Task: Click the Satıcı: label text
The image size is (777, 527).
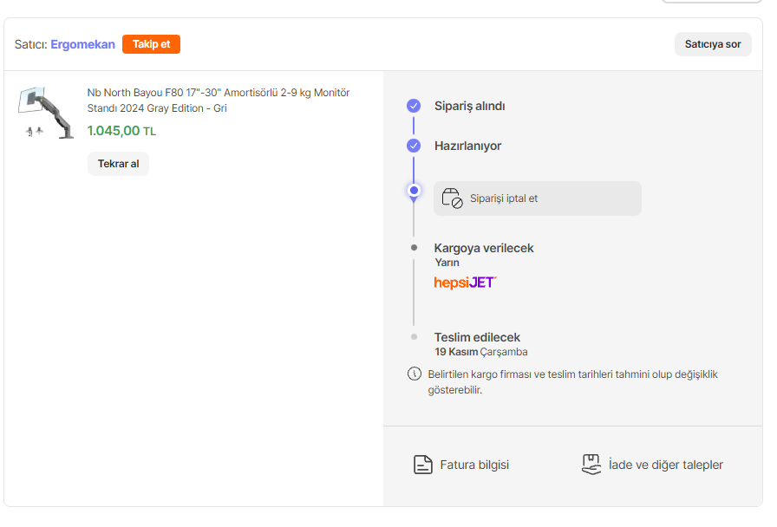Action: pos(30,44)
